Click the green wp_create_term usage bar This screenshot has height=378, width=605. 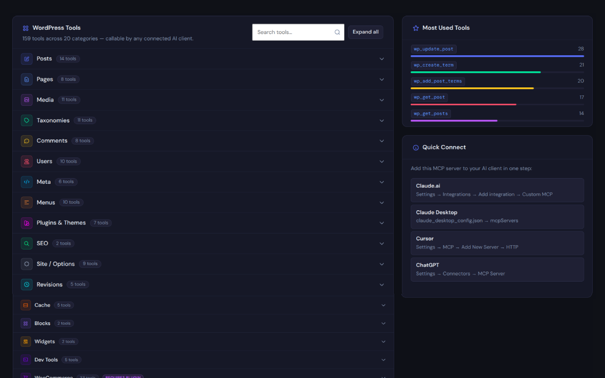475,72
